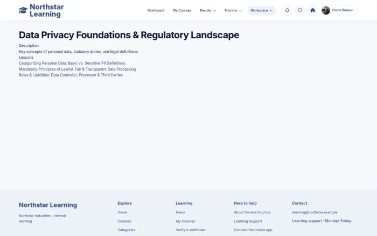This screenshot has width=377, height=236.
Task: Click the footer Courses link
Action: pos(124,221)
